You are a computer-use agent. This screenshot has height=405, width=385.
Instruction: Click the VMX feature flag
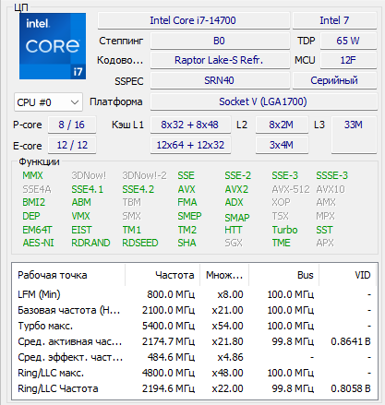(x=80, y=216)
